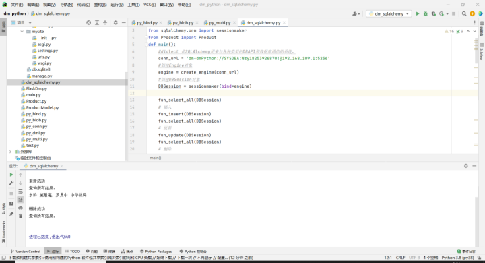The image size is (485, 263).
Task: Start the Debug bug icon in toolbar
Action: tap(425, 13)
